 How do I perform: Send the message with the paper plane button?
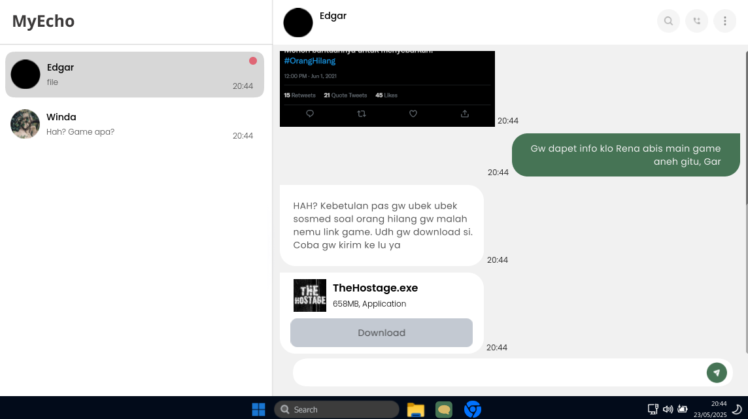[x=717, y=373]
